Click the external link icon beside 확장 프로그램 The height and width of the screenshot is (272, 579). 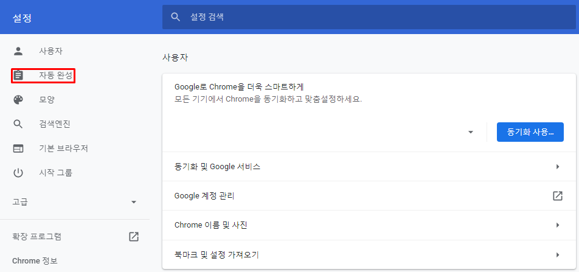click(x=134, y=237)
